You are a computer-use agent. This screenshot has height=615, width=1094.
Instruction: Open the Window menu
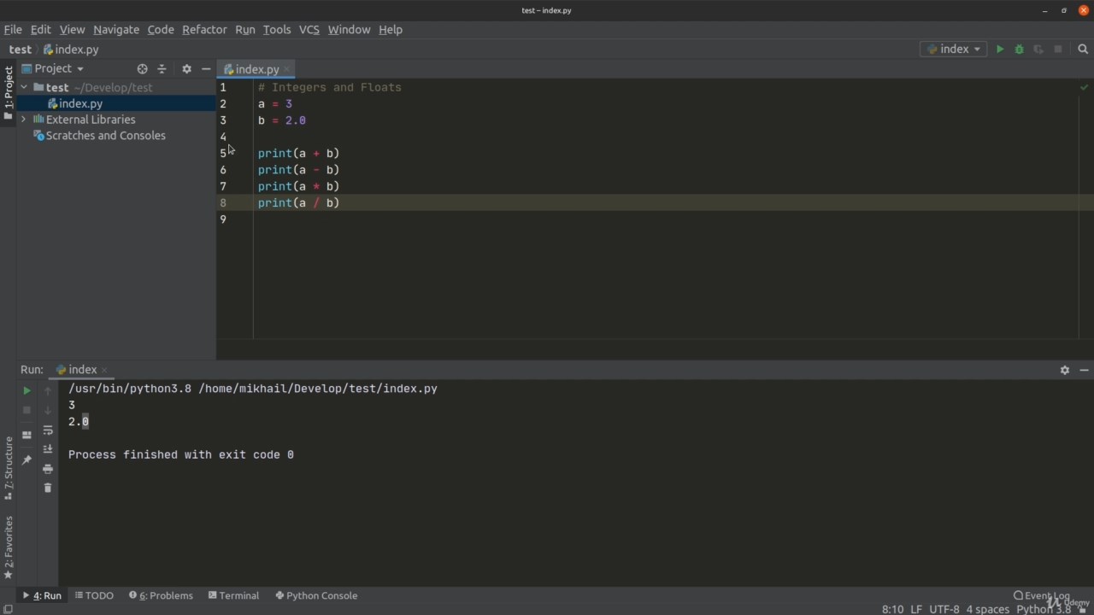point(349,29)
